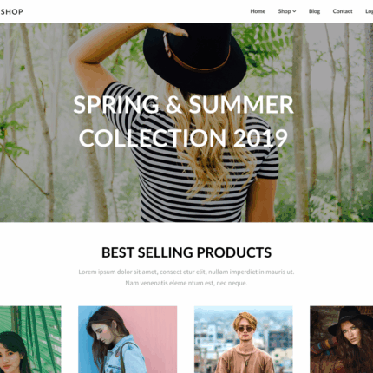373x373 pixels.
Task: Click the Spring & Summer headline line
Action: click(183, 104)
